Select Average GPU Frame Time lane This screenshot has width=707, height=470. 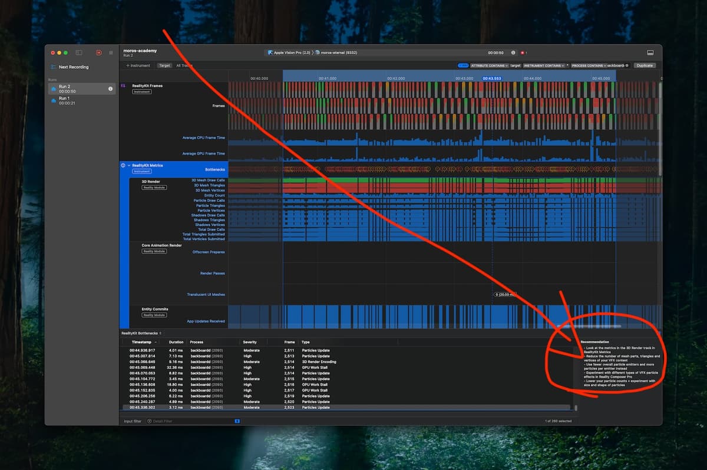point(203,154)
